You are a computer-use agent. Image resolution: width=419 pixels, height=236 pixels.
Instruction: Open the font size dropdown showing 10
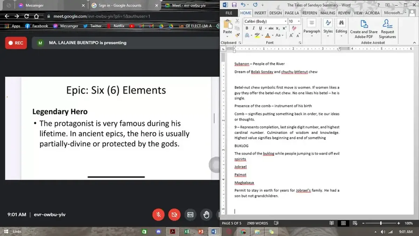click(x=299, y=21)
